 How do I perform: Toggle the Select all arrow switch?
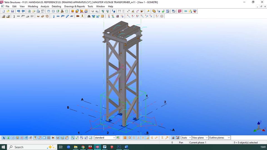tap(4, 138)
